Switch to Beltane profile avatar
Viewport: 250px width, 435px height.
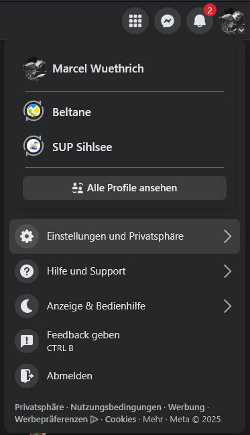click(x=34, y=111)
